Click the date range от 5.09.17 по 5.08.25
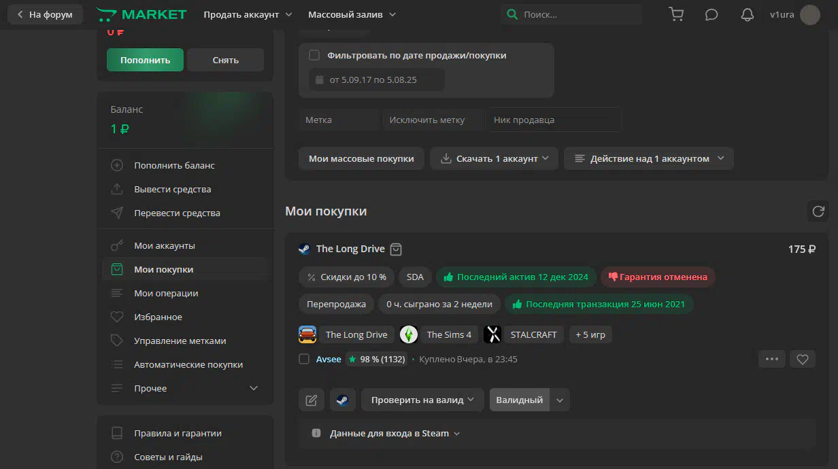The height and width of the screenshot is (469, 838). [377, 80]
